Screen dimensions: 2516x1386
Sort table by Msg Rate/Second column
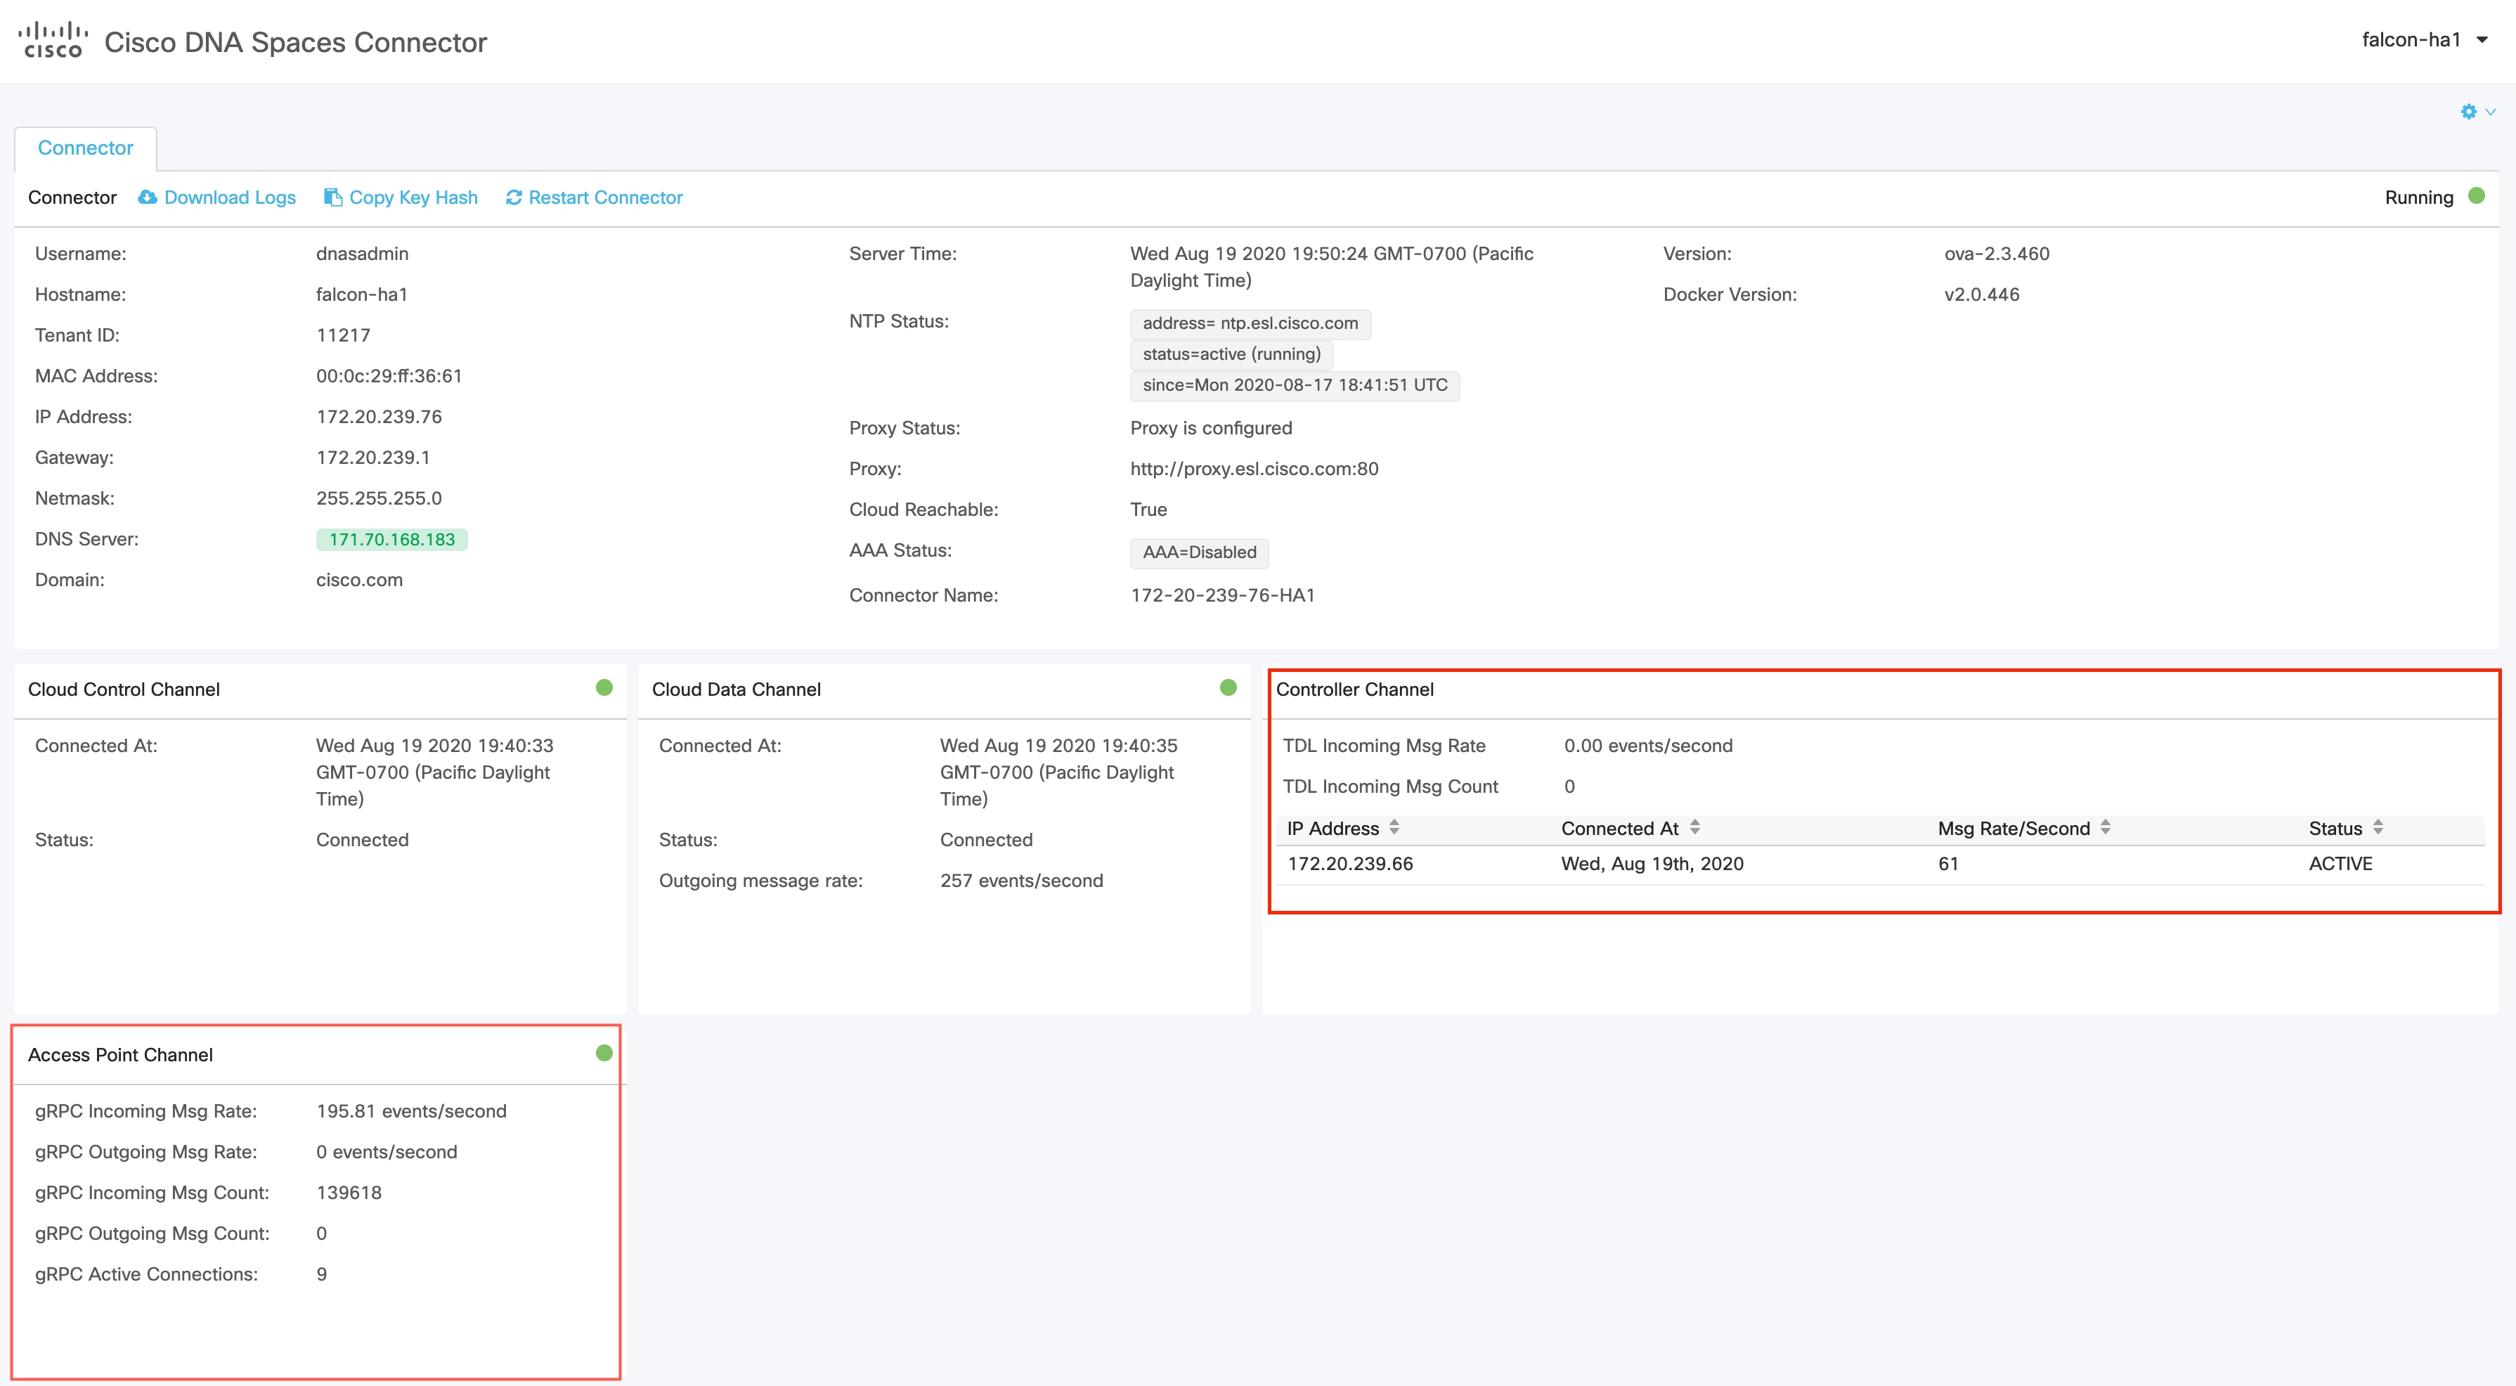2105,827
